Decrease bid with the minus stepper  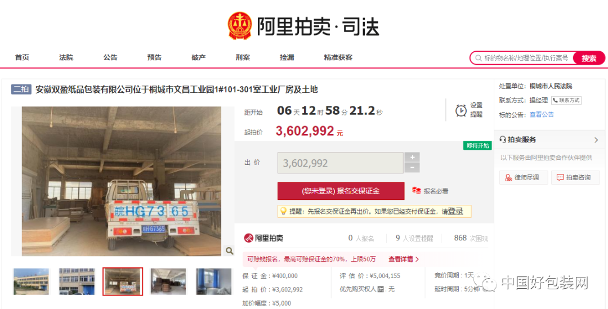click(412, 168)
